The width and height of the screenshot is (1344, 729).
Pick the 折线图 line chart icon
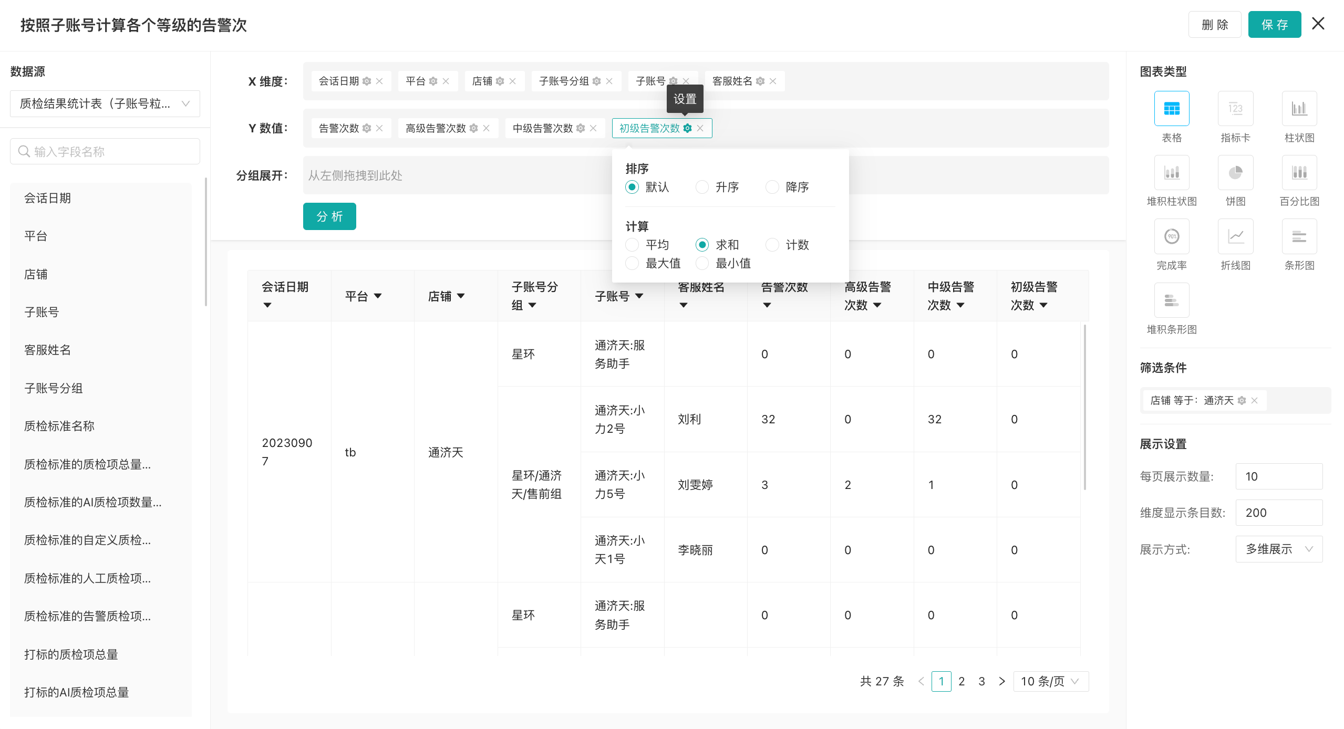click(x=1235, y=236)
